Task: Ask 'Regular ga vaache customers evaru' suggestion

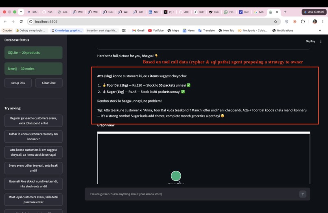Action: (33, 121)
